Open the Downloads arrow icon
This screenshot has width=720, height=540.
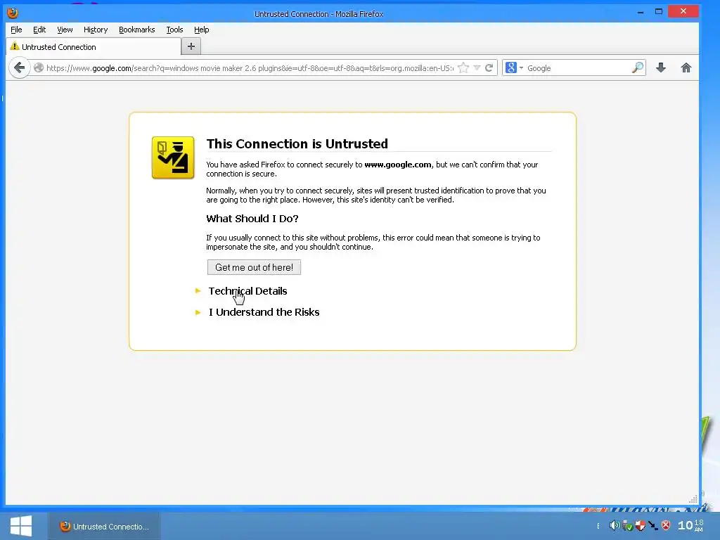[661, 68]
